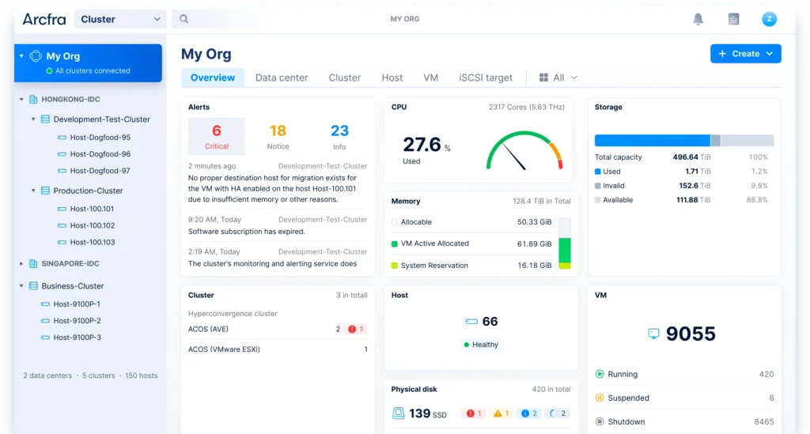The image size is (810, 434).
Task: Click the search magnifier icon
Action: pyautogui.click(x=184, y=19)
